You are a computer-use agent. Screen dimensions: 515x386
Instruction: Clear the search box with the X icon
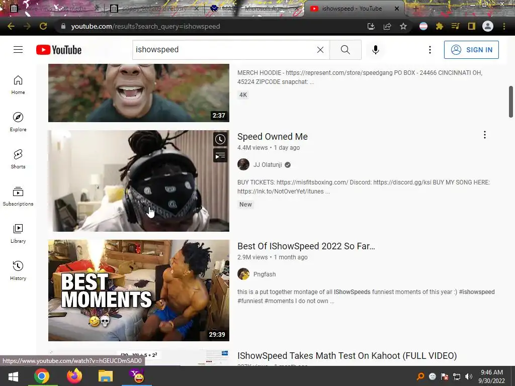coord(320,50)
